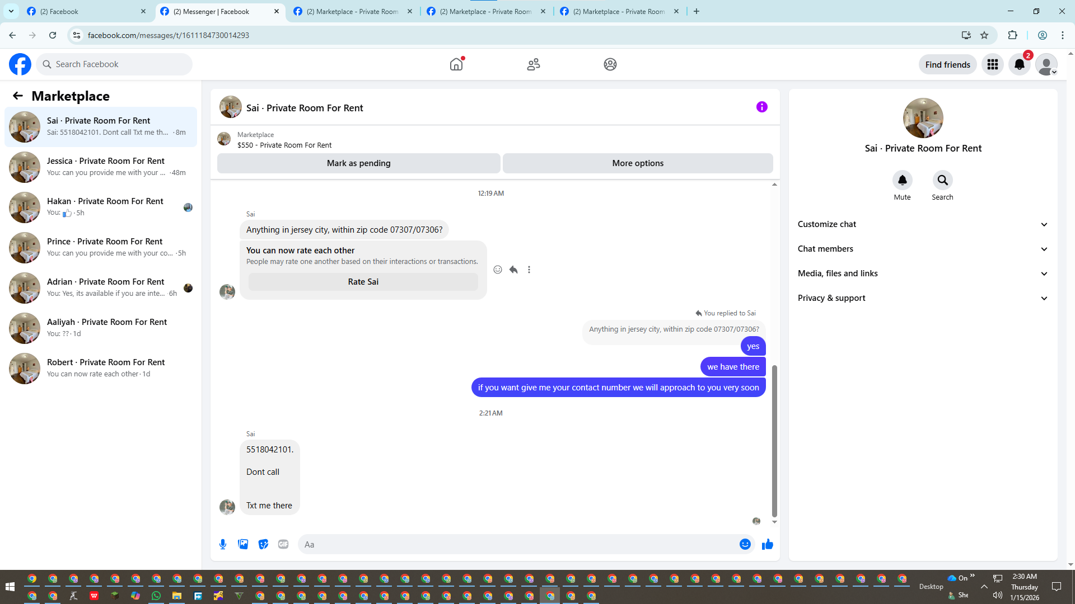Reply to Sai's message with arrow icon
Screen dimensions: 1075x604
point(513,270)
